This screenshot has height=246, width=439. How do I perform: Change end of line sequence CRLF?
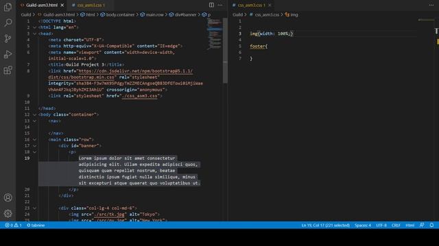coord(396,225)
